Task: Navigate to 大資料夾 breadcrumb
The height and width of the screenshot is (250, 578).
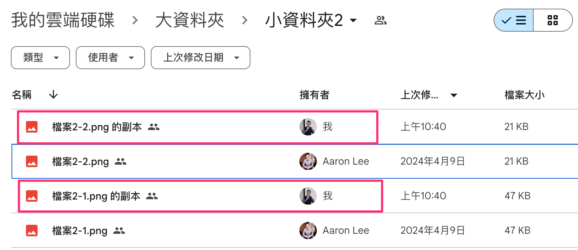Action: click(190, 20)
